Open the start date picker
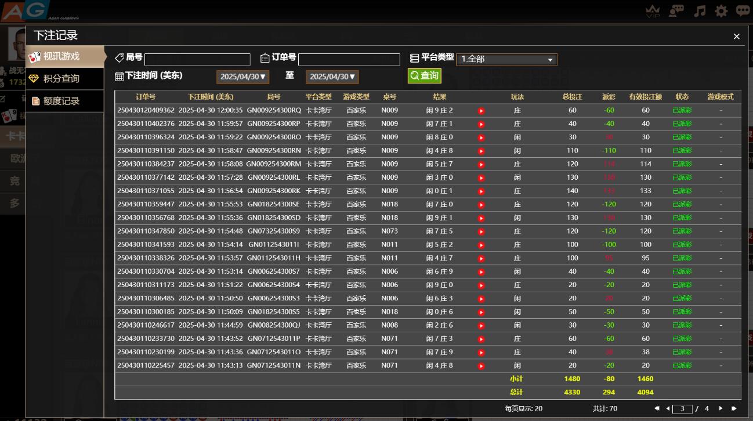The height and width of the screenshot is (421, 753). click(x=242, y=77)
